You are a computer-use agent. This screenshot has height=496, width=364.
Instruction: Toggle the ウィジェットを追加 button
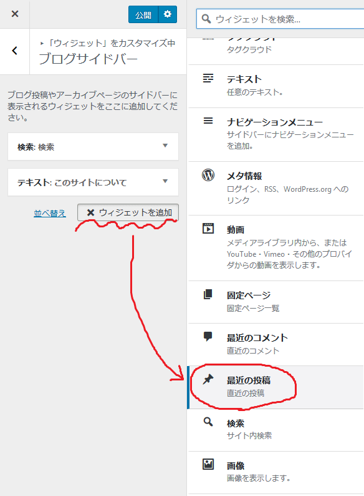(128, 212)
